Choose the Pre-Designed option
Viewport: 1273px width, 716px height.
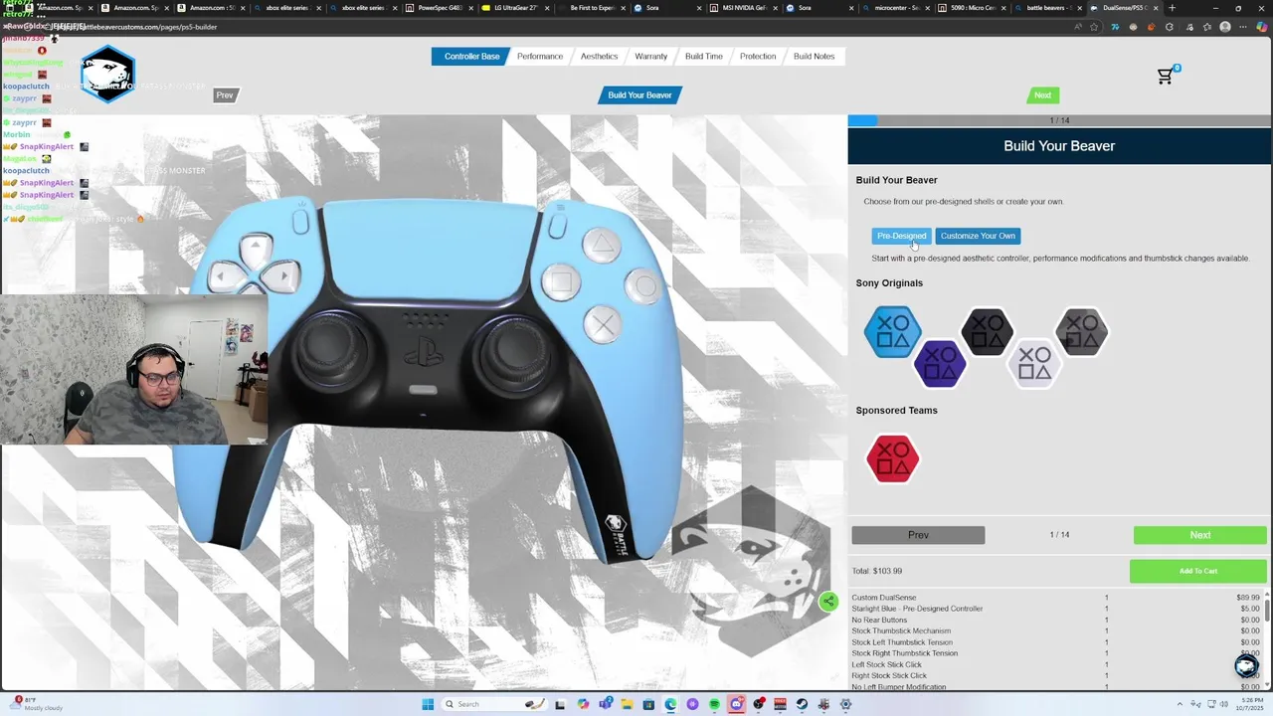tap(901, 236)
